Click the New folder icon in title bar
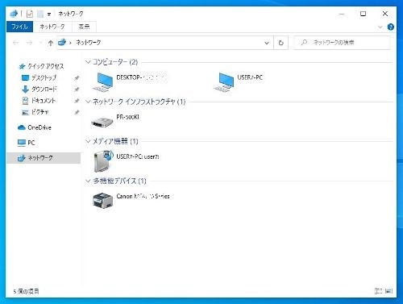The image size is (403, 304). point(40,14)
